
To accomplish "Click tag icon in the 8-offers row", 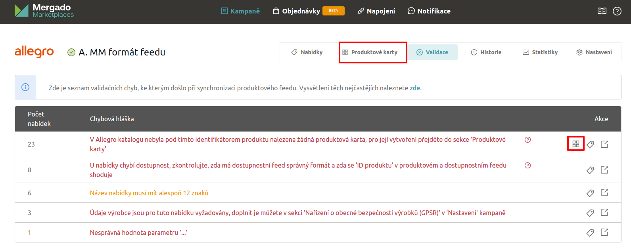I will click(x=590, y=170).
